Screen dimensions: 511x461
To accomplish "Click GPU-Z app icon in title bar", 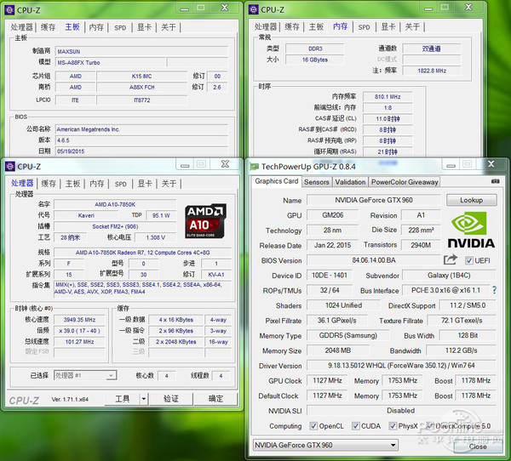I will pyautogui.click(x=254, y=167).
